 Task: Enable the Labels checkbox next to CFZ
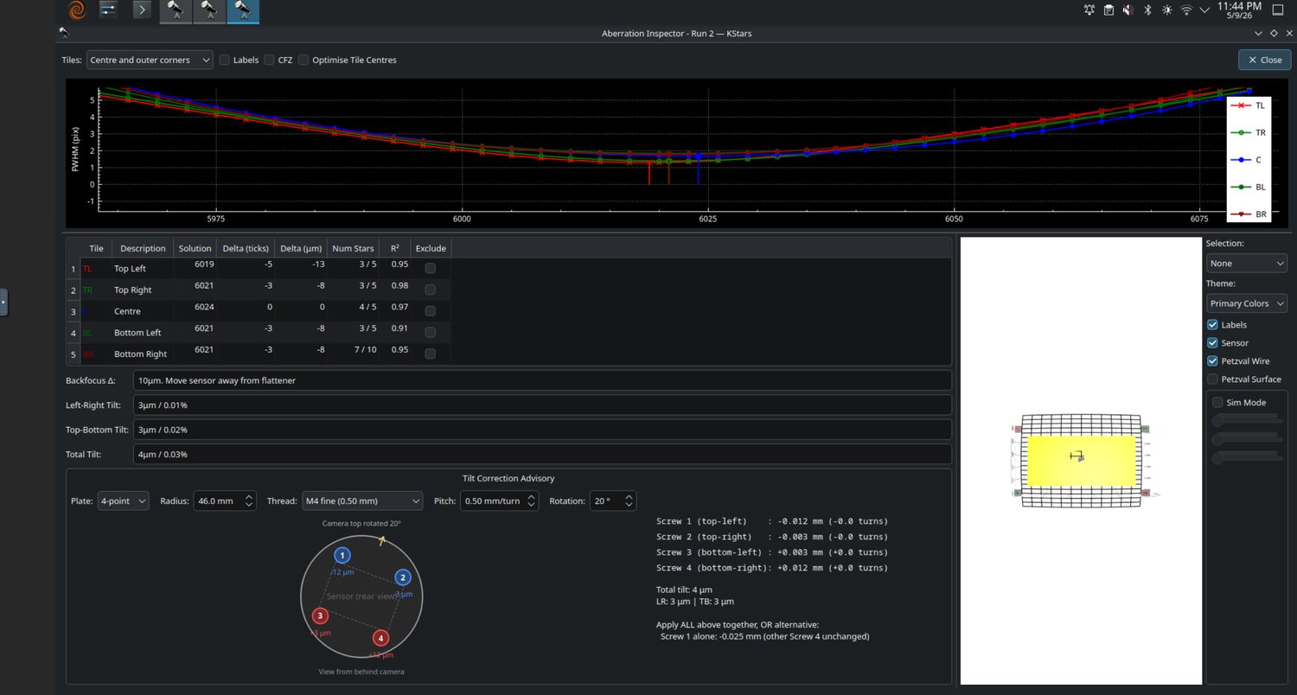tap(225, 61)
